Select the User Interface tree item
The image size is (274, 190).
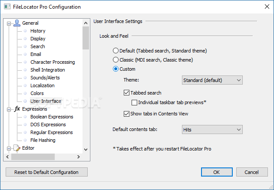pyautogui.click(x=46, y=101)
